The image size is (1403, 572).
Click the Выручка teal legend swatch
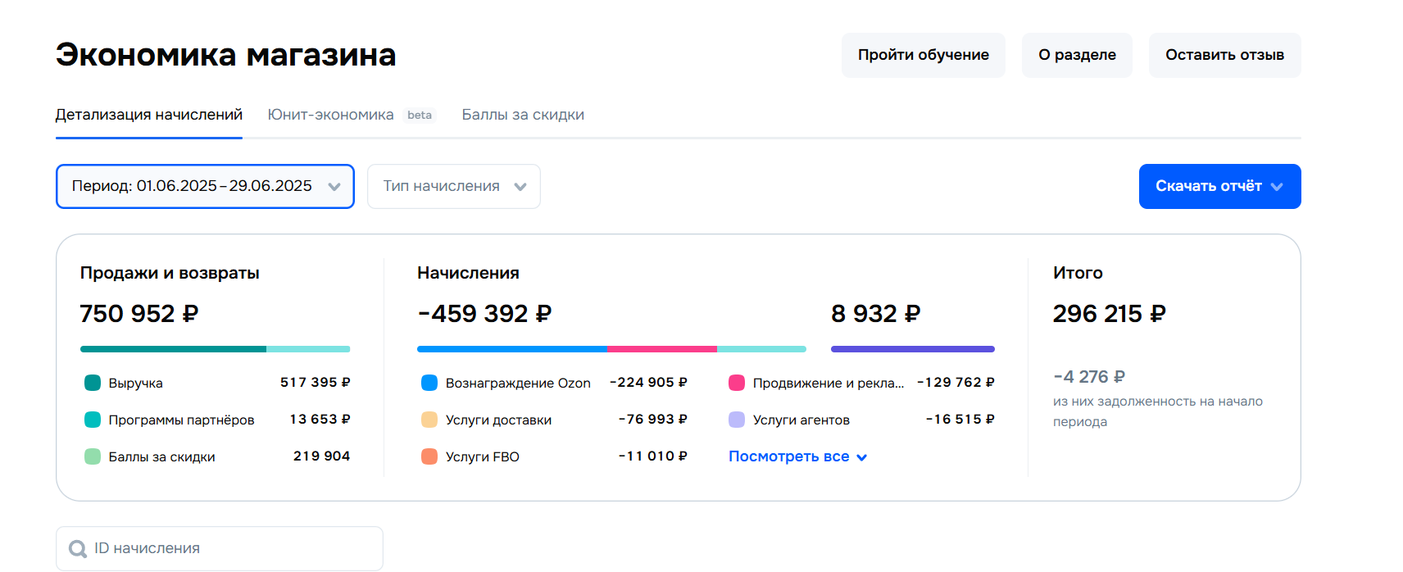[x=93, y=383]
